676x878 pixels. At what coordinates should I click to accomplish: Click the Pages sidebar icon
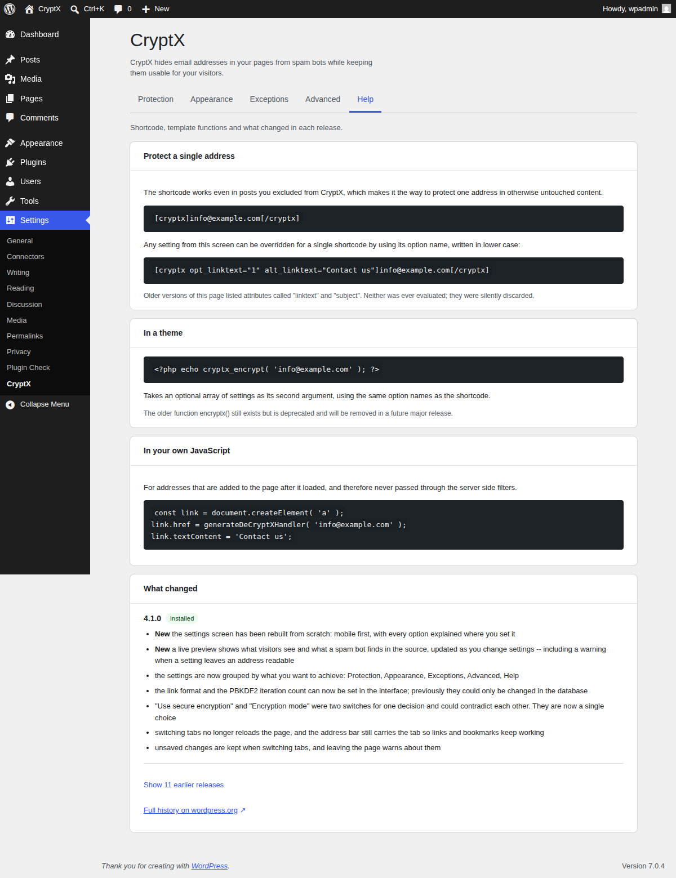10,99
